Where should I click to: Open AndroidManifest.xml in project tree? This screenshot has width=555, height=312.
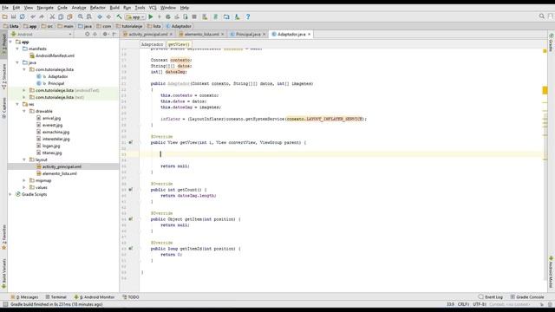click(55, 55)
